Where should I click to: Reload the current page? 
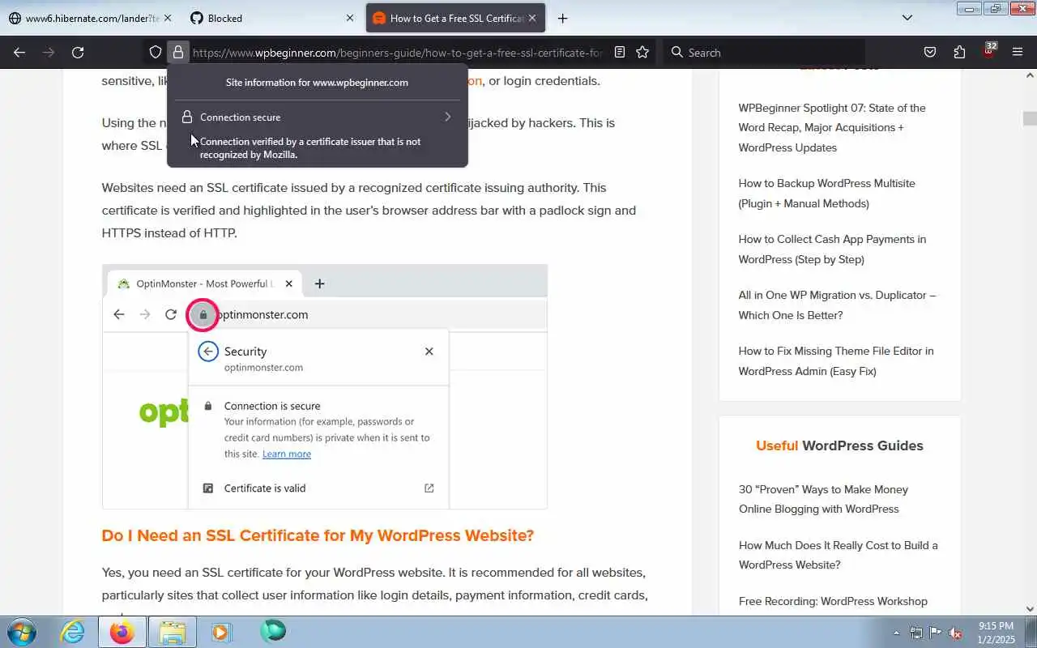[x=78, y=53]
